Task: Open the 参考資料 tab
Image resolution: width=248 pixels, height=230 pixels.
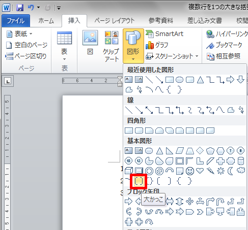Action: tap(161, 21)
